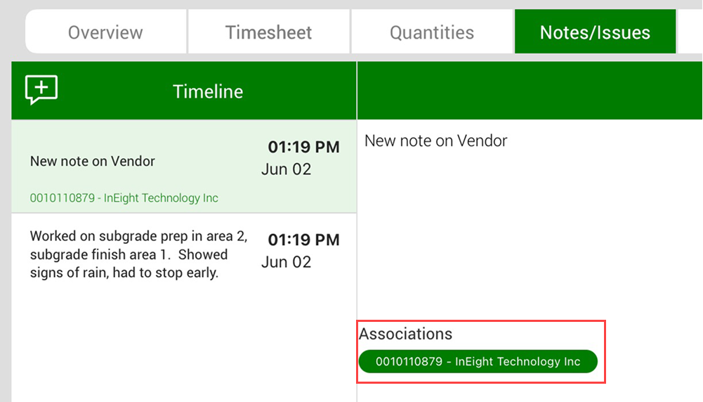Image resolution: width=703 pixels, height=402 pixels.
Task: Select the Notes/Issues tab
Action: [595, 32]
